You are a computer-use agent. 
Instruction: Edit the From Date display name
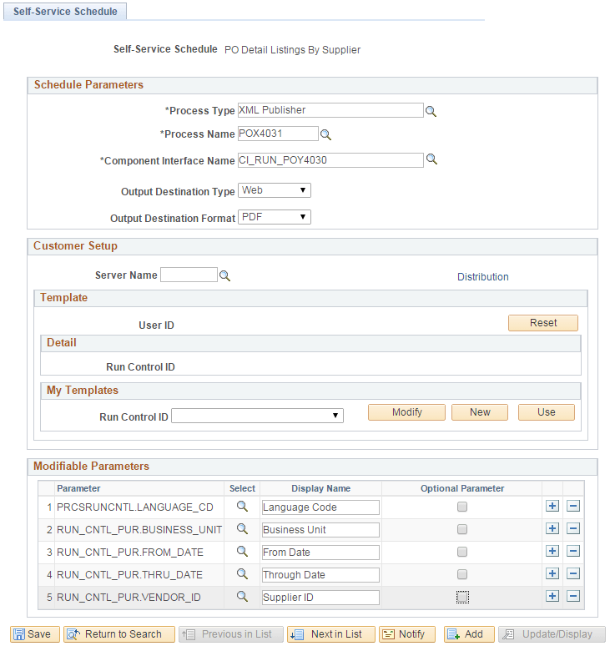point(320,553)
